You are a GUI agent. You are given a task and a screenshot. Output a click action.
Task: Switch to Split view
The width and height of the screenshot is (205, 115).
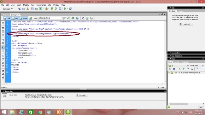(15, 18)
